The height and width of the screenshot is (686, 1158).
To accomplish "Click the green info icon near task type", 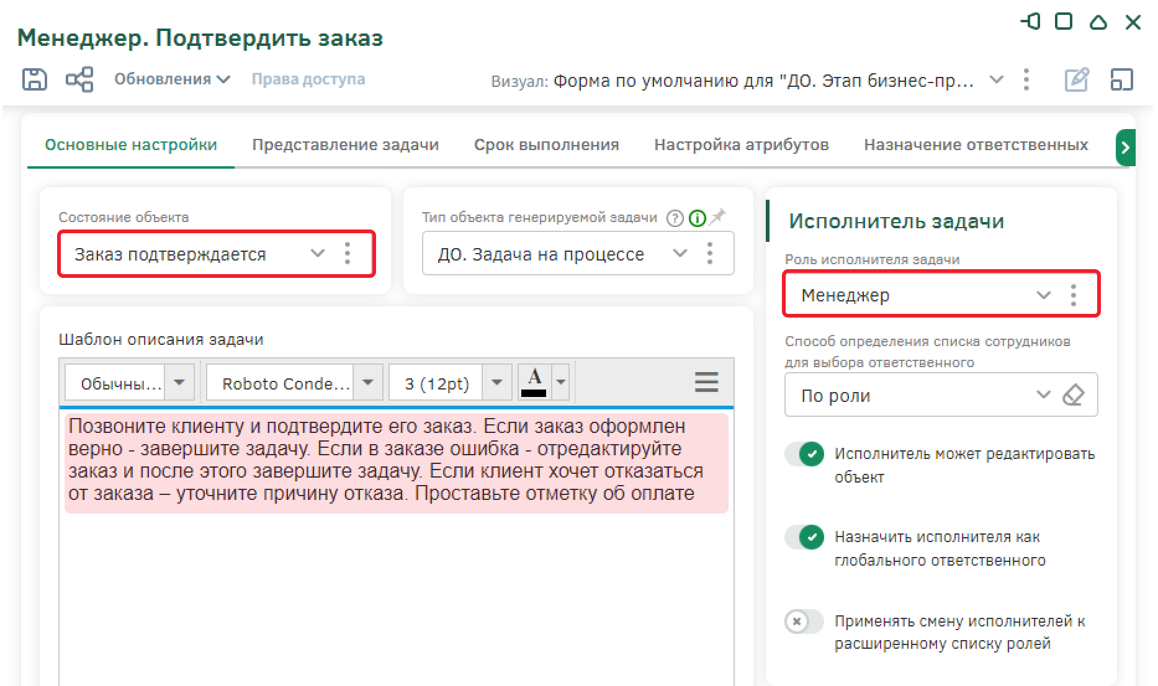I will [x=698, y=218].
